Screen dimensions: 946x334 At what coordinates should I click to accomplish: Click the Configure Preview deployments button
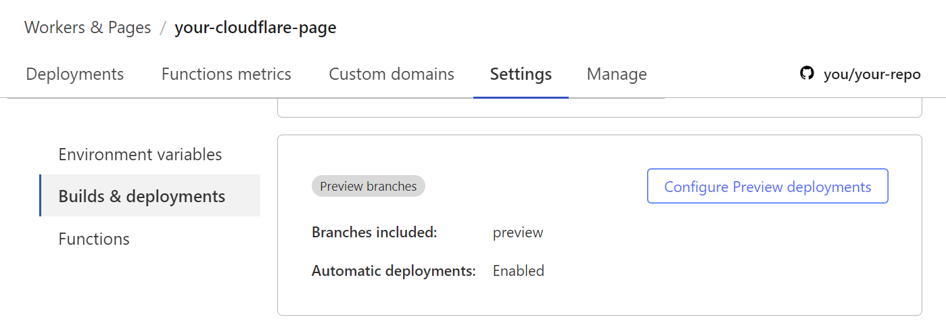click(767, 187)
